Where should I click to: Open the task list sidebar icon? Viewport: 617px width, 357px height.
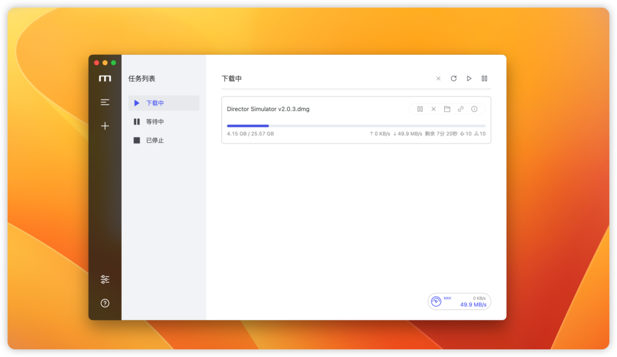105,101
